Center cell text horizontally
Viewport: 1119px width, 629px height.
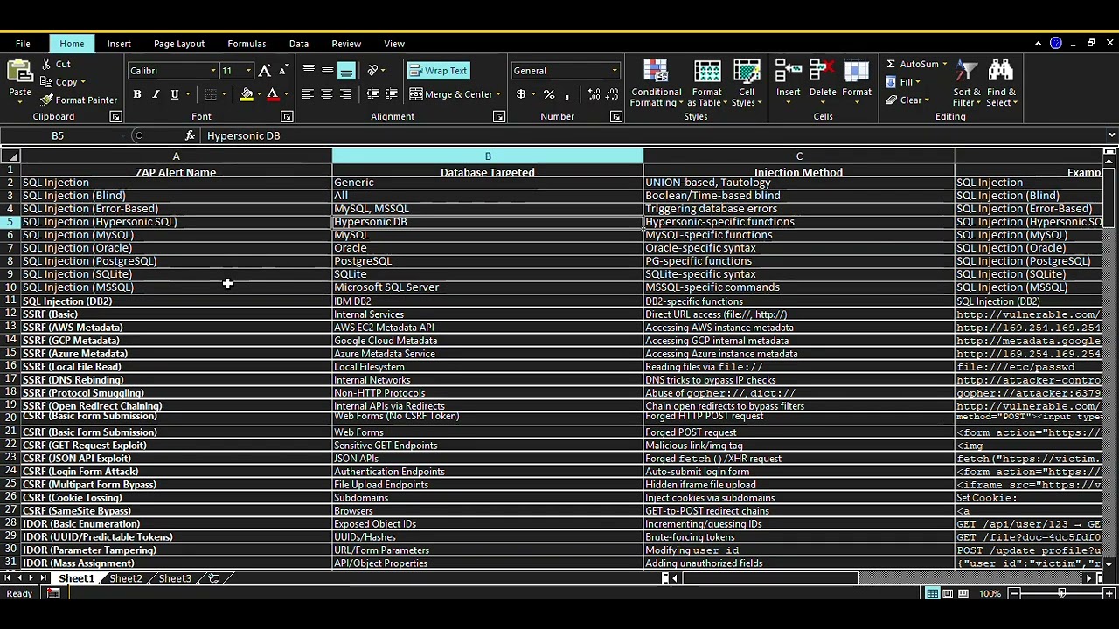pos(327,94)
